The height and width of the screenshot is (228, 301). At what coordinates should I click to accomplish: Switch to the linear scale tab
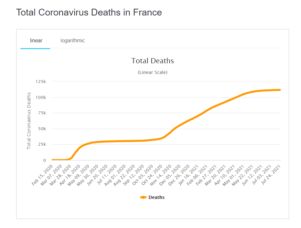click(x=36, y=41)
